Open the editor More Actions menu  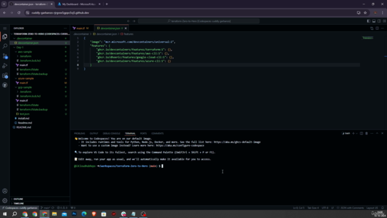pos(382,28)
